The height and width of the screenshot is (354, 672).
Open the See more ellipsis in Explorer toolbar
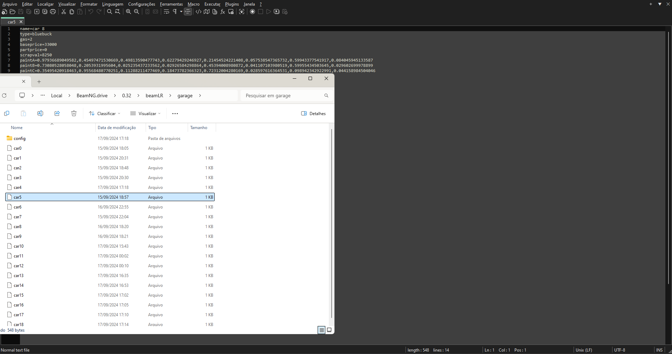(x=175, y=114)
